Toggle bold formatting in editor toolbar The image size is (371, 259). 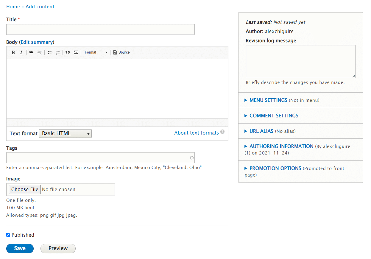[x=13, y=52]
